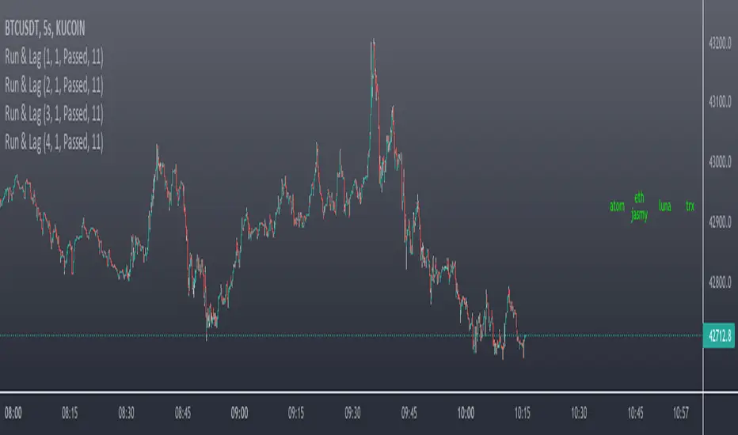
Task: Click the 08:45 time axis label
Action: 183,413
